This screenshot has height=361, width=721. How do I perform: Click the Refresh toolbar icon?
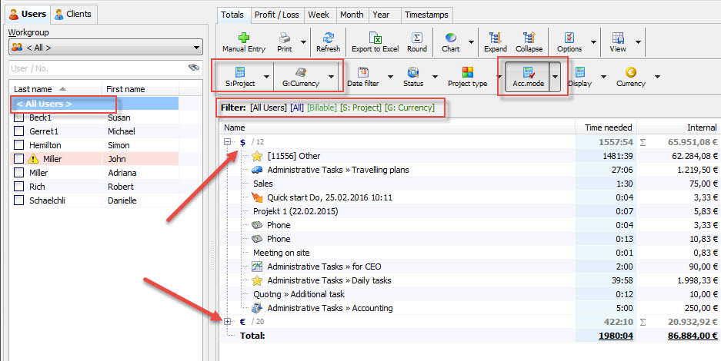click(x=329, y=38)
